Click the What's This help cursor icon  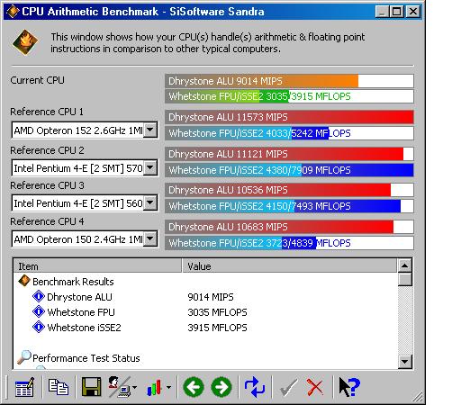348,387
